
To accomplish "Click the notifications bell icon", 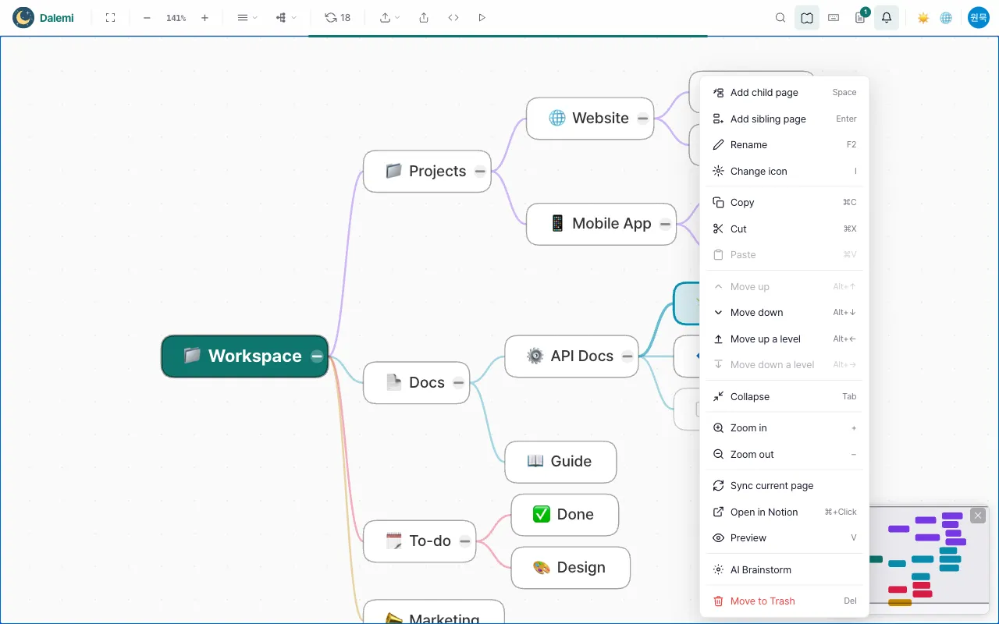I will click(x=887, y=17).
